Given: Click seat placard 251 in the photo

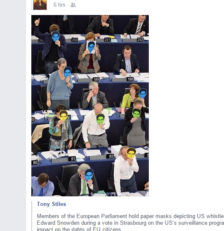Looking at the screenshot, I should 107,40.
